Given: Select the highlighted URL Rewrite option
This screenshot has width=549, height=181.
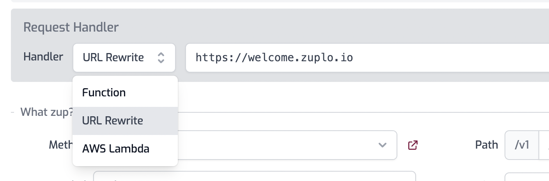Looking at the screenshot, I should (x=113, y=121).
